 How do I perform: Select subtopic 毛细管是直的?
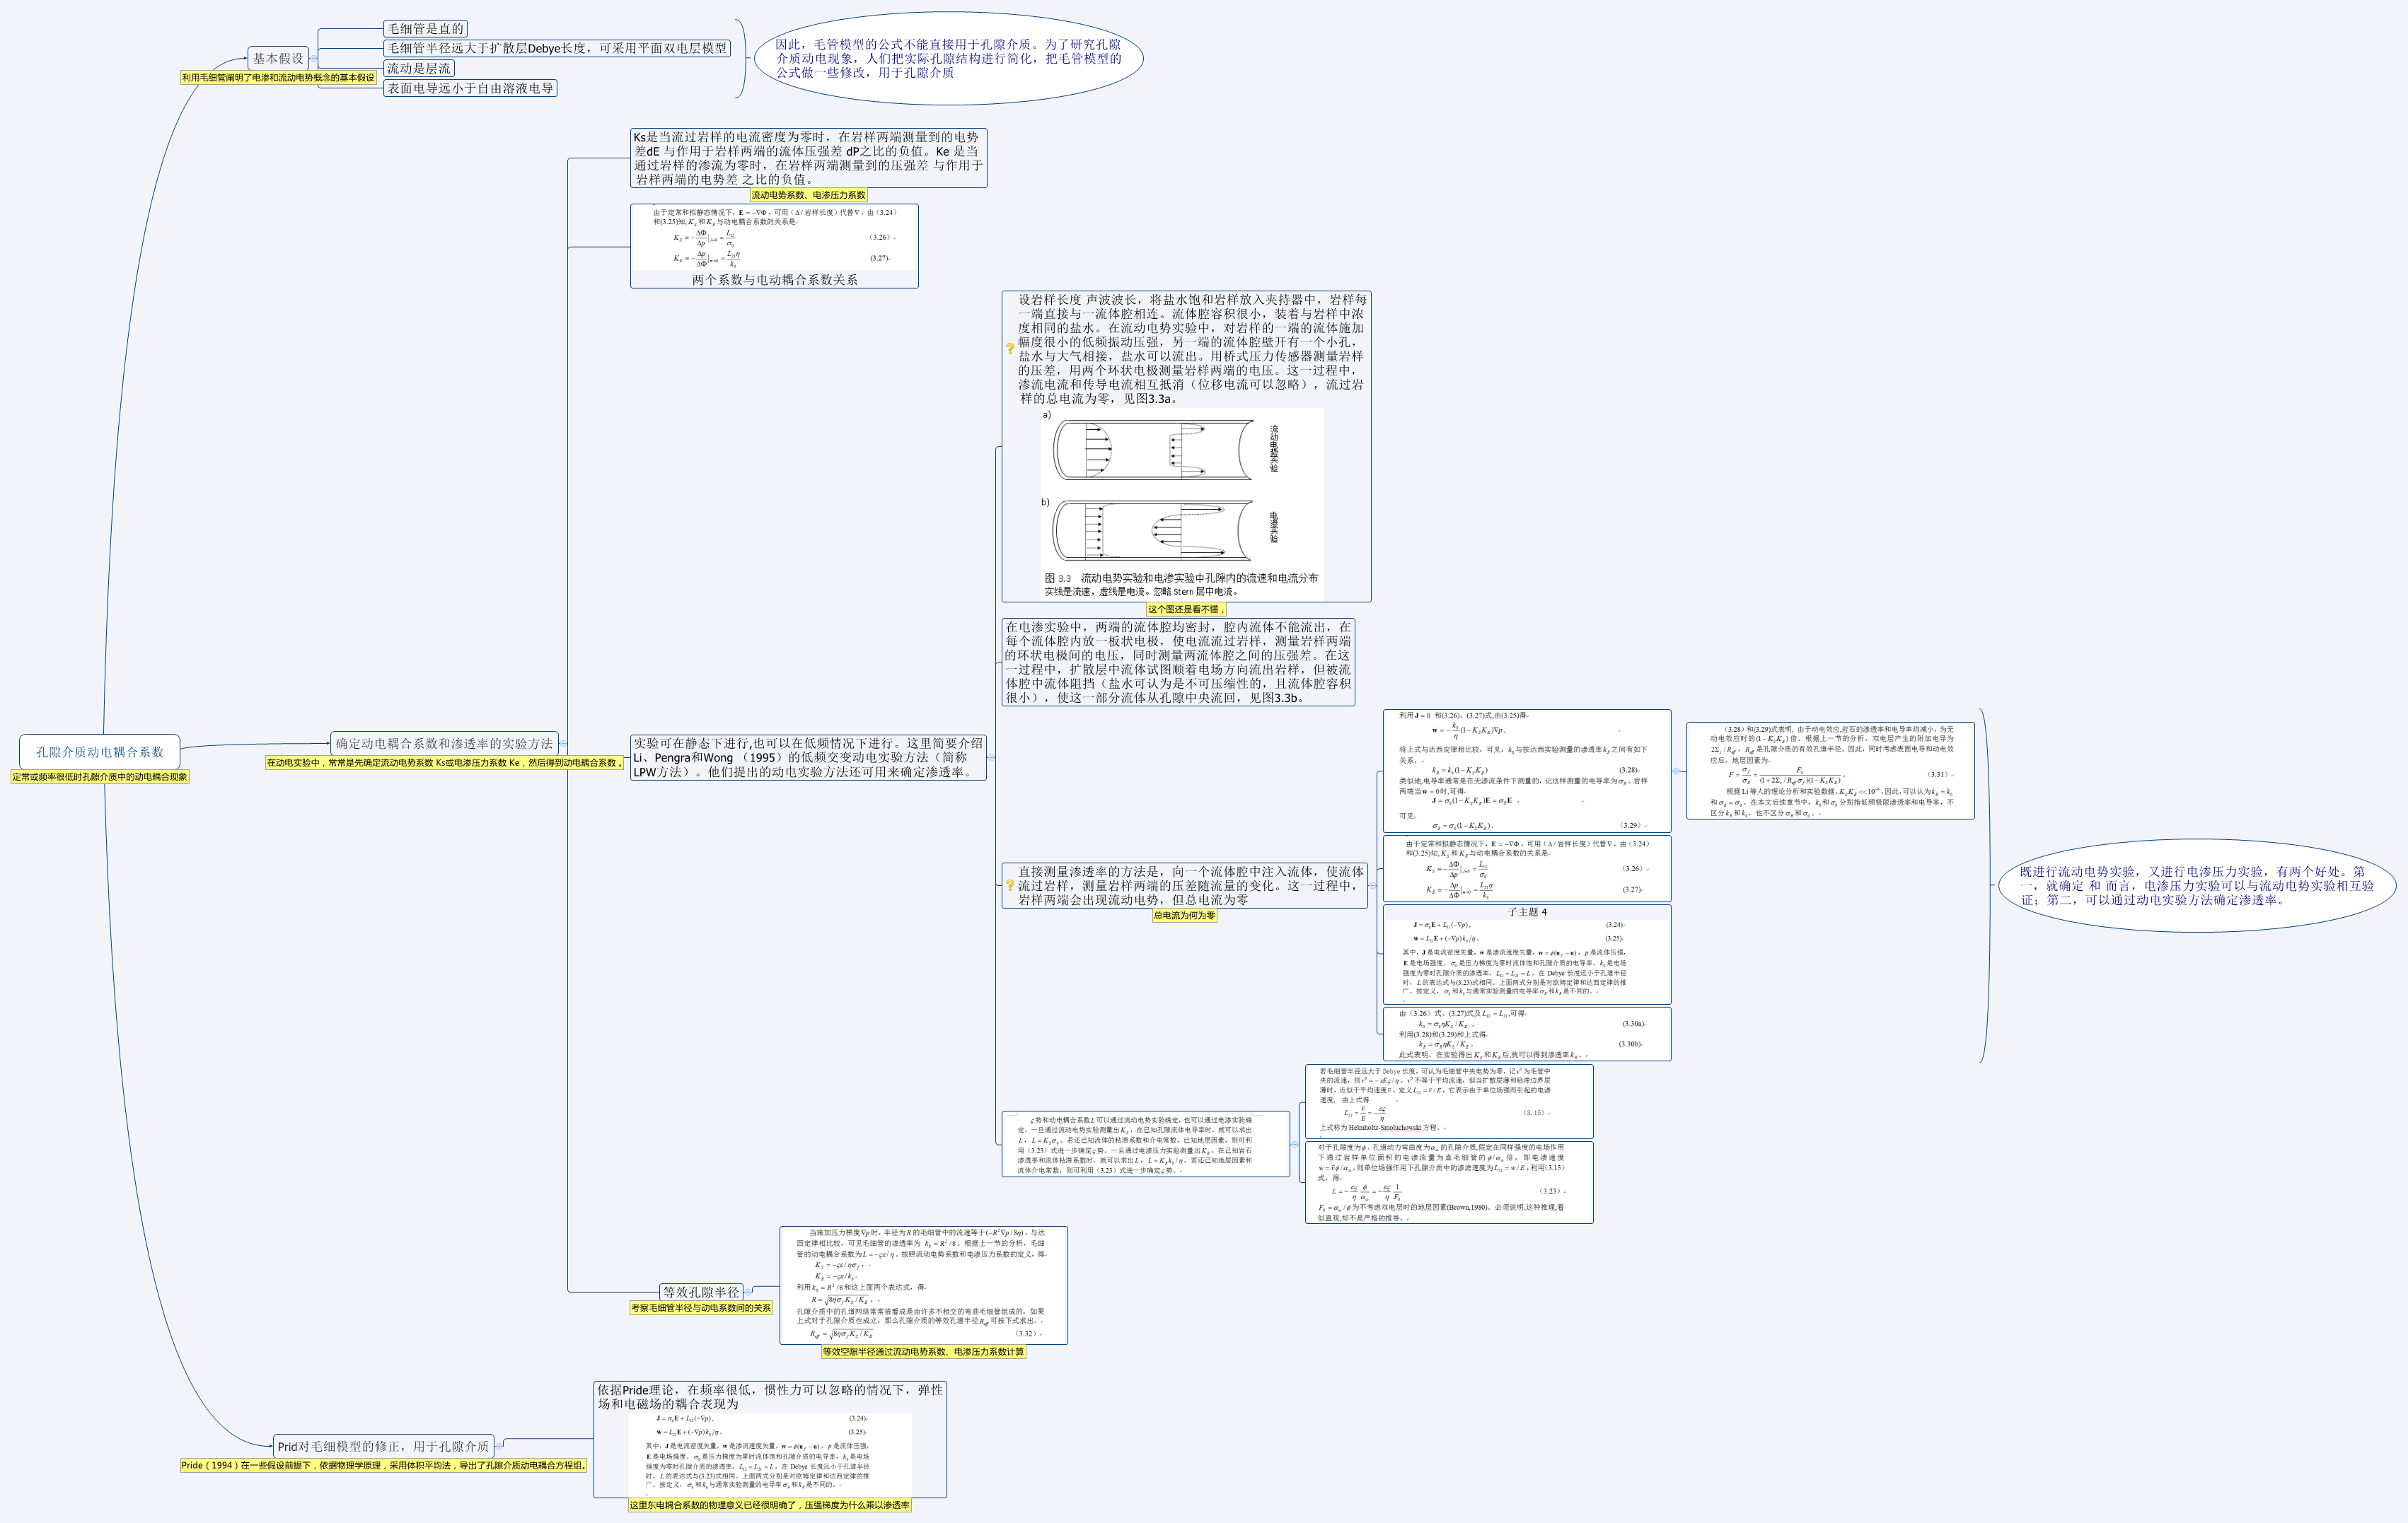click(425, 29)
